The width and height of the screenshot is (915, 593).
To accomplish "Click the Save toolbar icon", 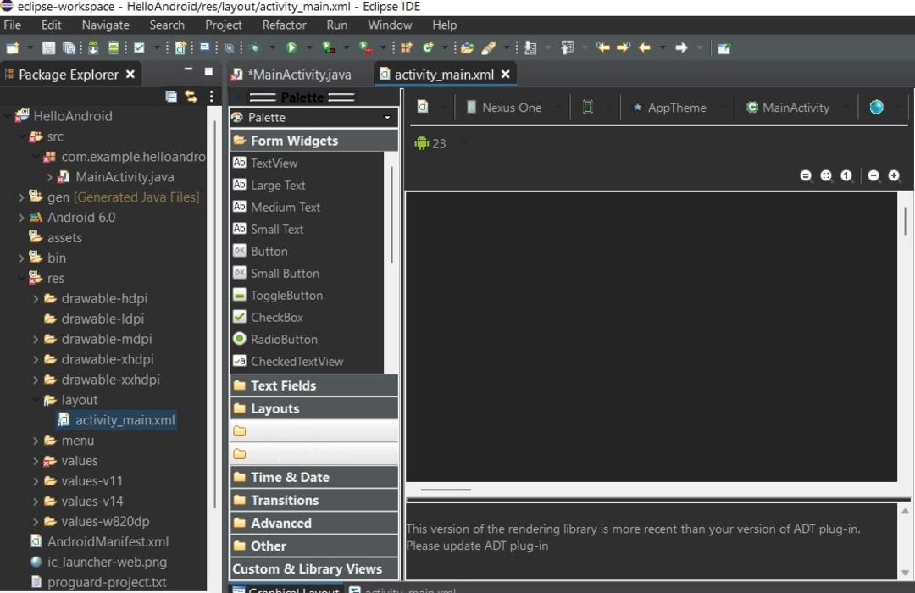I will pyautogui.click(x=49, y=47).
